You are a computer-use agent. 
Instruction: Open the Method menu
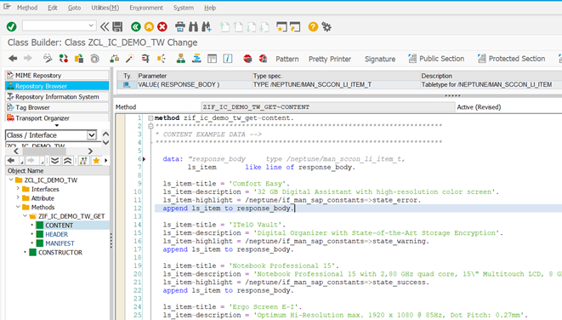click(27, 8)
